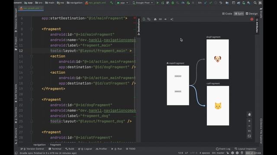Select the dogFragment destination preview
The width and height of the screenshot is (277, 155).
pos(218,59)
